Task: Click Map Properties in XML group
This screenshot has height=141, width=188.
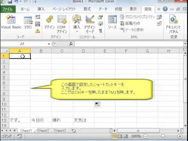Action: click(x=137, y=17)
